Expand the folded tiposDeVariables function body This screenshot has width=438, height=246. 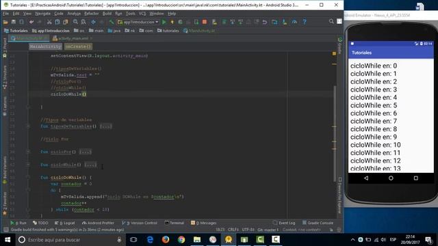[x=106, y=126]
